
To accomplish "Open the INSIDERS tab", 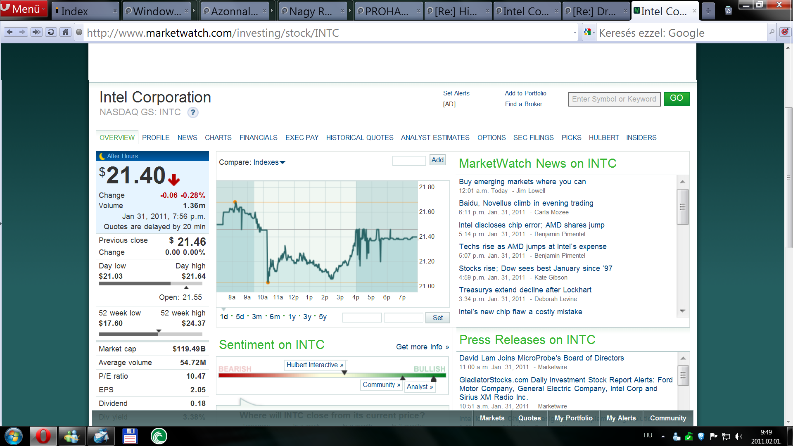I will click(x=641, y=138).
